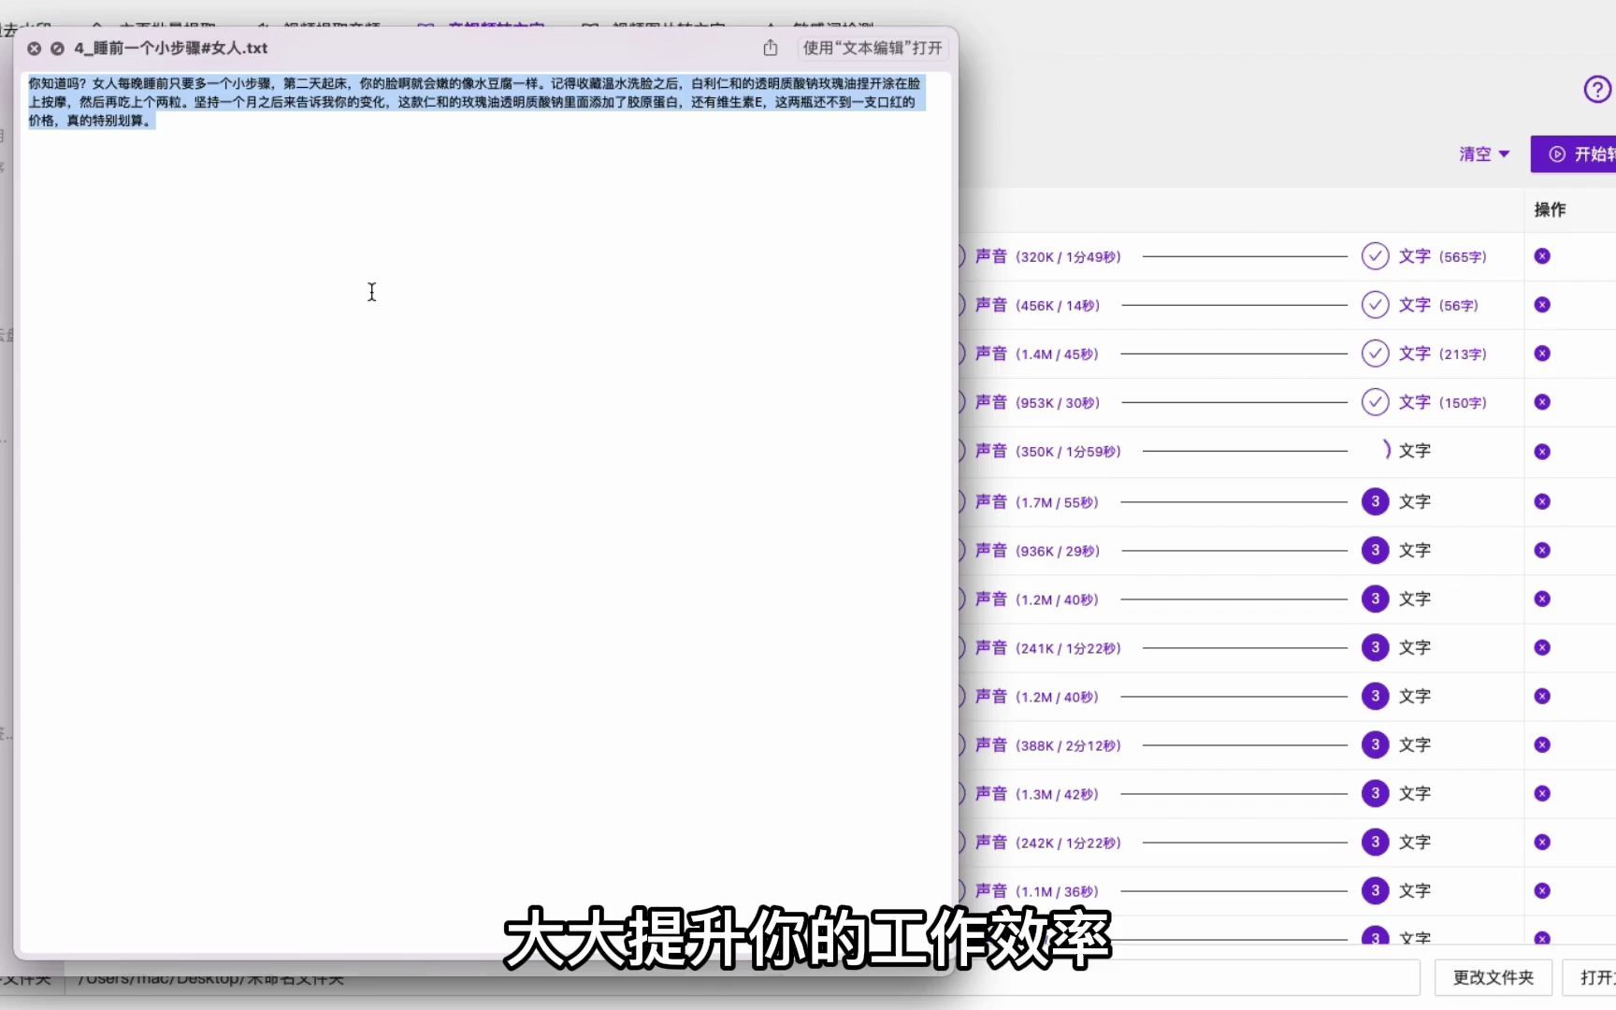The width and height of the screenshot is (1616, 1010).
Task: Click the 3 badge in 1.3M / 42秒 row
Action: 1375,794
